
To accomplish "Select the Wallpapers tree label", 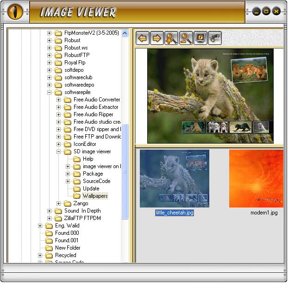I will click(x=95, y=196).
